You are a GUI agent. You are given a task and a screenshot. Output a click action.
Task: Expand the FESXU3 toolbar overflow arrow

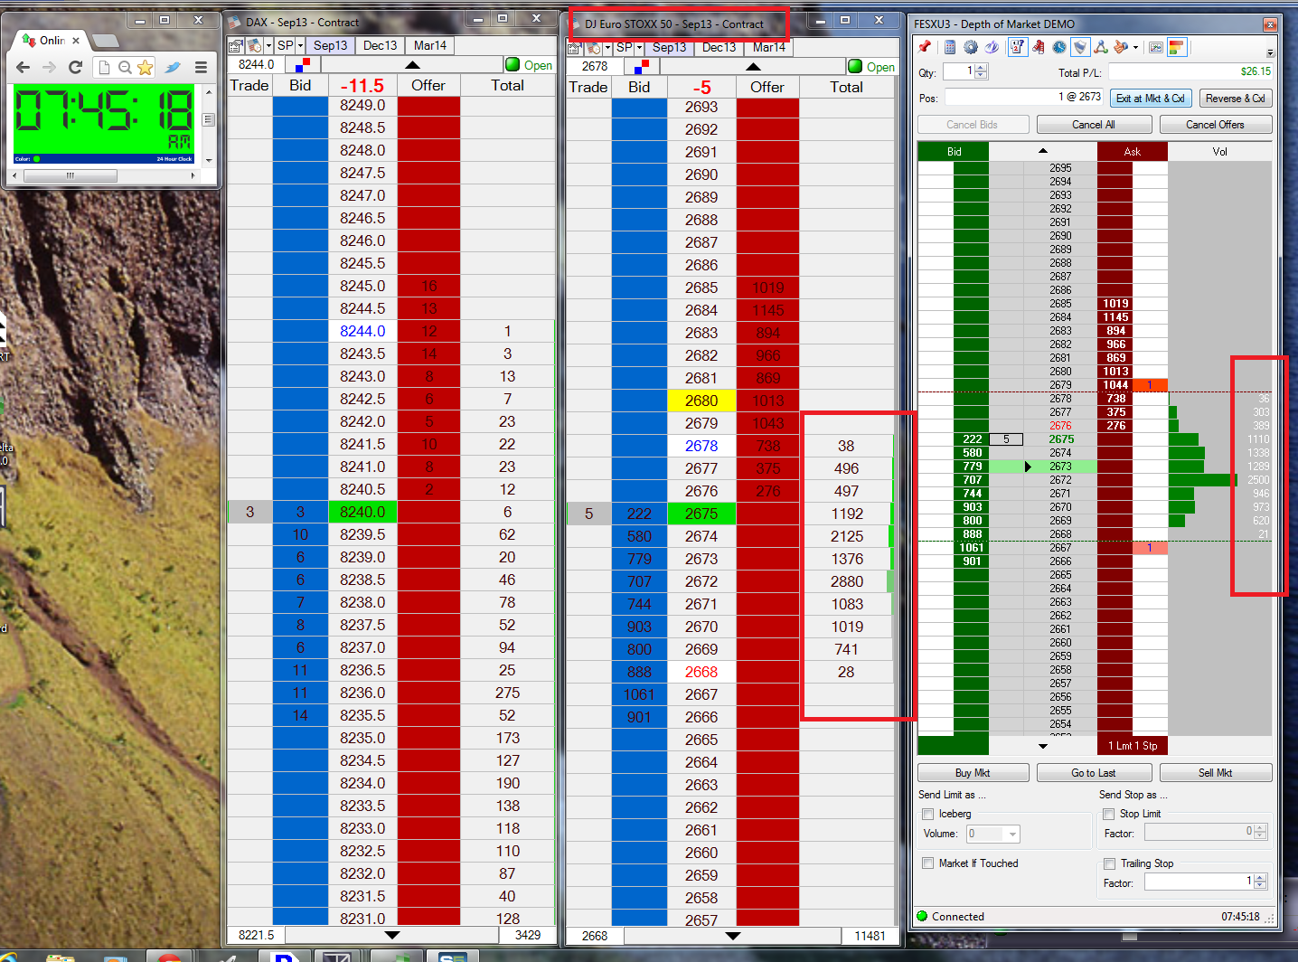pyautogui.click(x=1270, y=52)
